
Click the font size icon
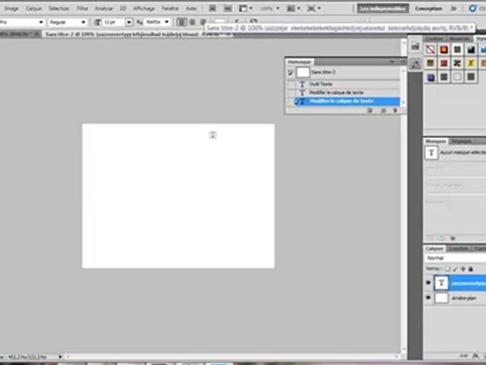[x=97, y=22]
